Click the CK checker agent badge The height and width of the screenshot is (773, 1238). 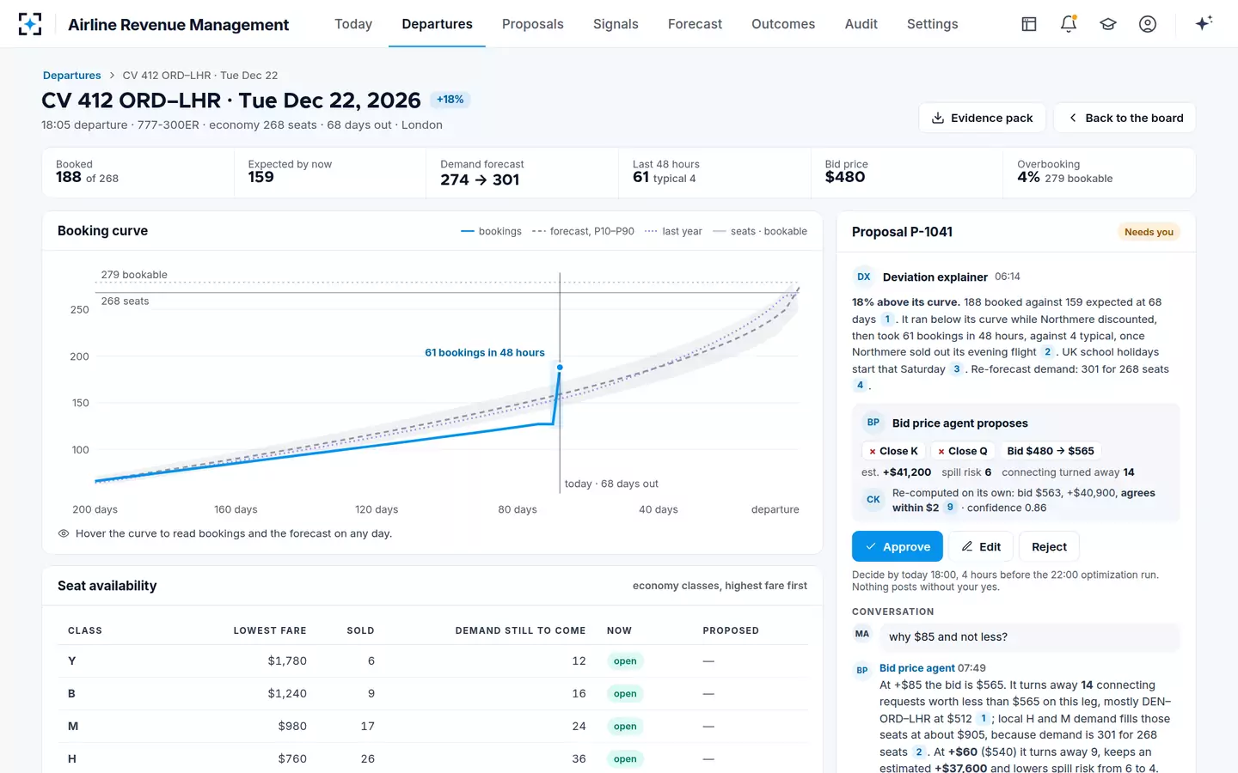(x=873, y=499)
